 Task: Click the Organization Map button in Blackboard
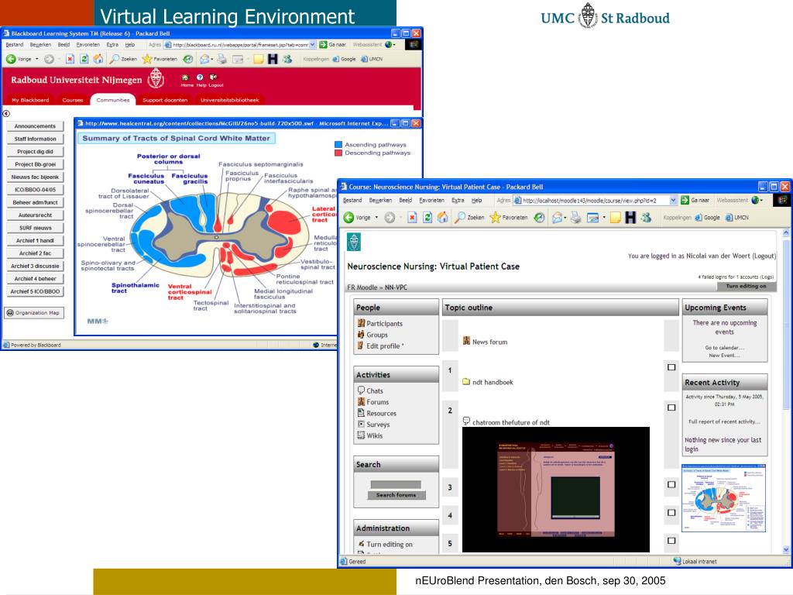click(34, 313)
